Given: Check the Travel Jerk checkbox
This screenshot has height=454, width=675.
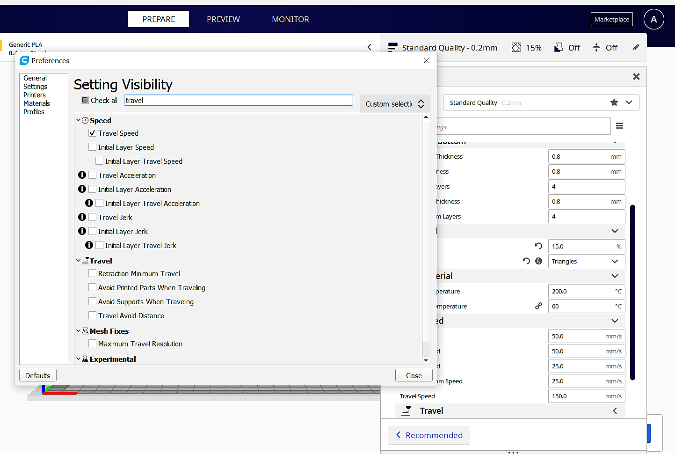Looking at the screenshot, I should (93, 217).
